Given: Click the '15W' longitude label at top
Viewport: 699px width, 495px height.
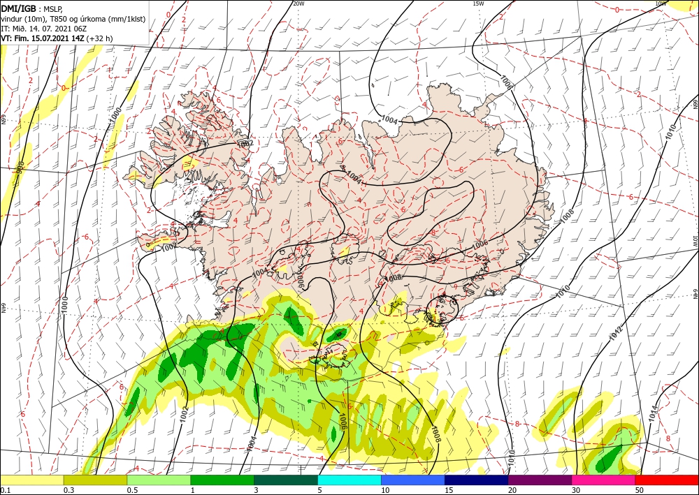Looking at the screenshot, I should point(478,3).
